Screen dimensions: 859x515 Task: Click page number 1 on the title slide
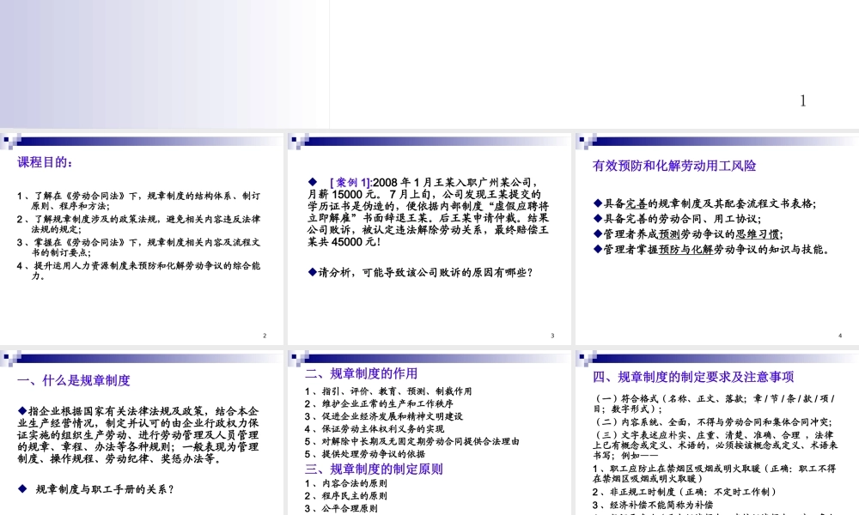click(x=802, y=100)
